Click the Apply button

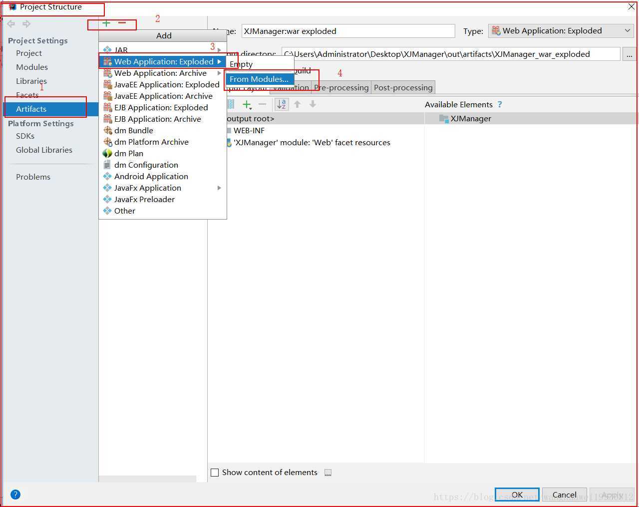click(x=612, y=495)
